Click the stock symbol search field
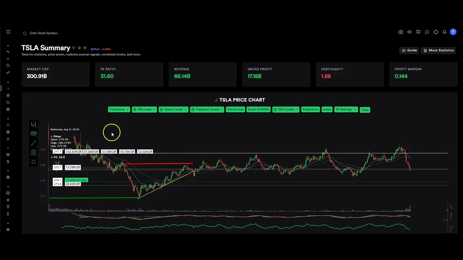This screenshot has width=463, height=260. [x=44, y=33]
